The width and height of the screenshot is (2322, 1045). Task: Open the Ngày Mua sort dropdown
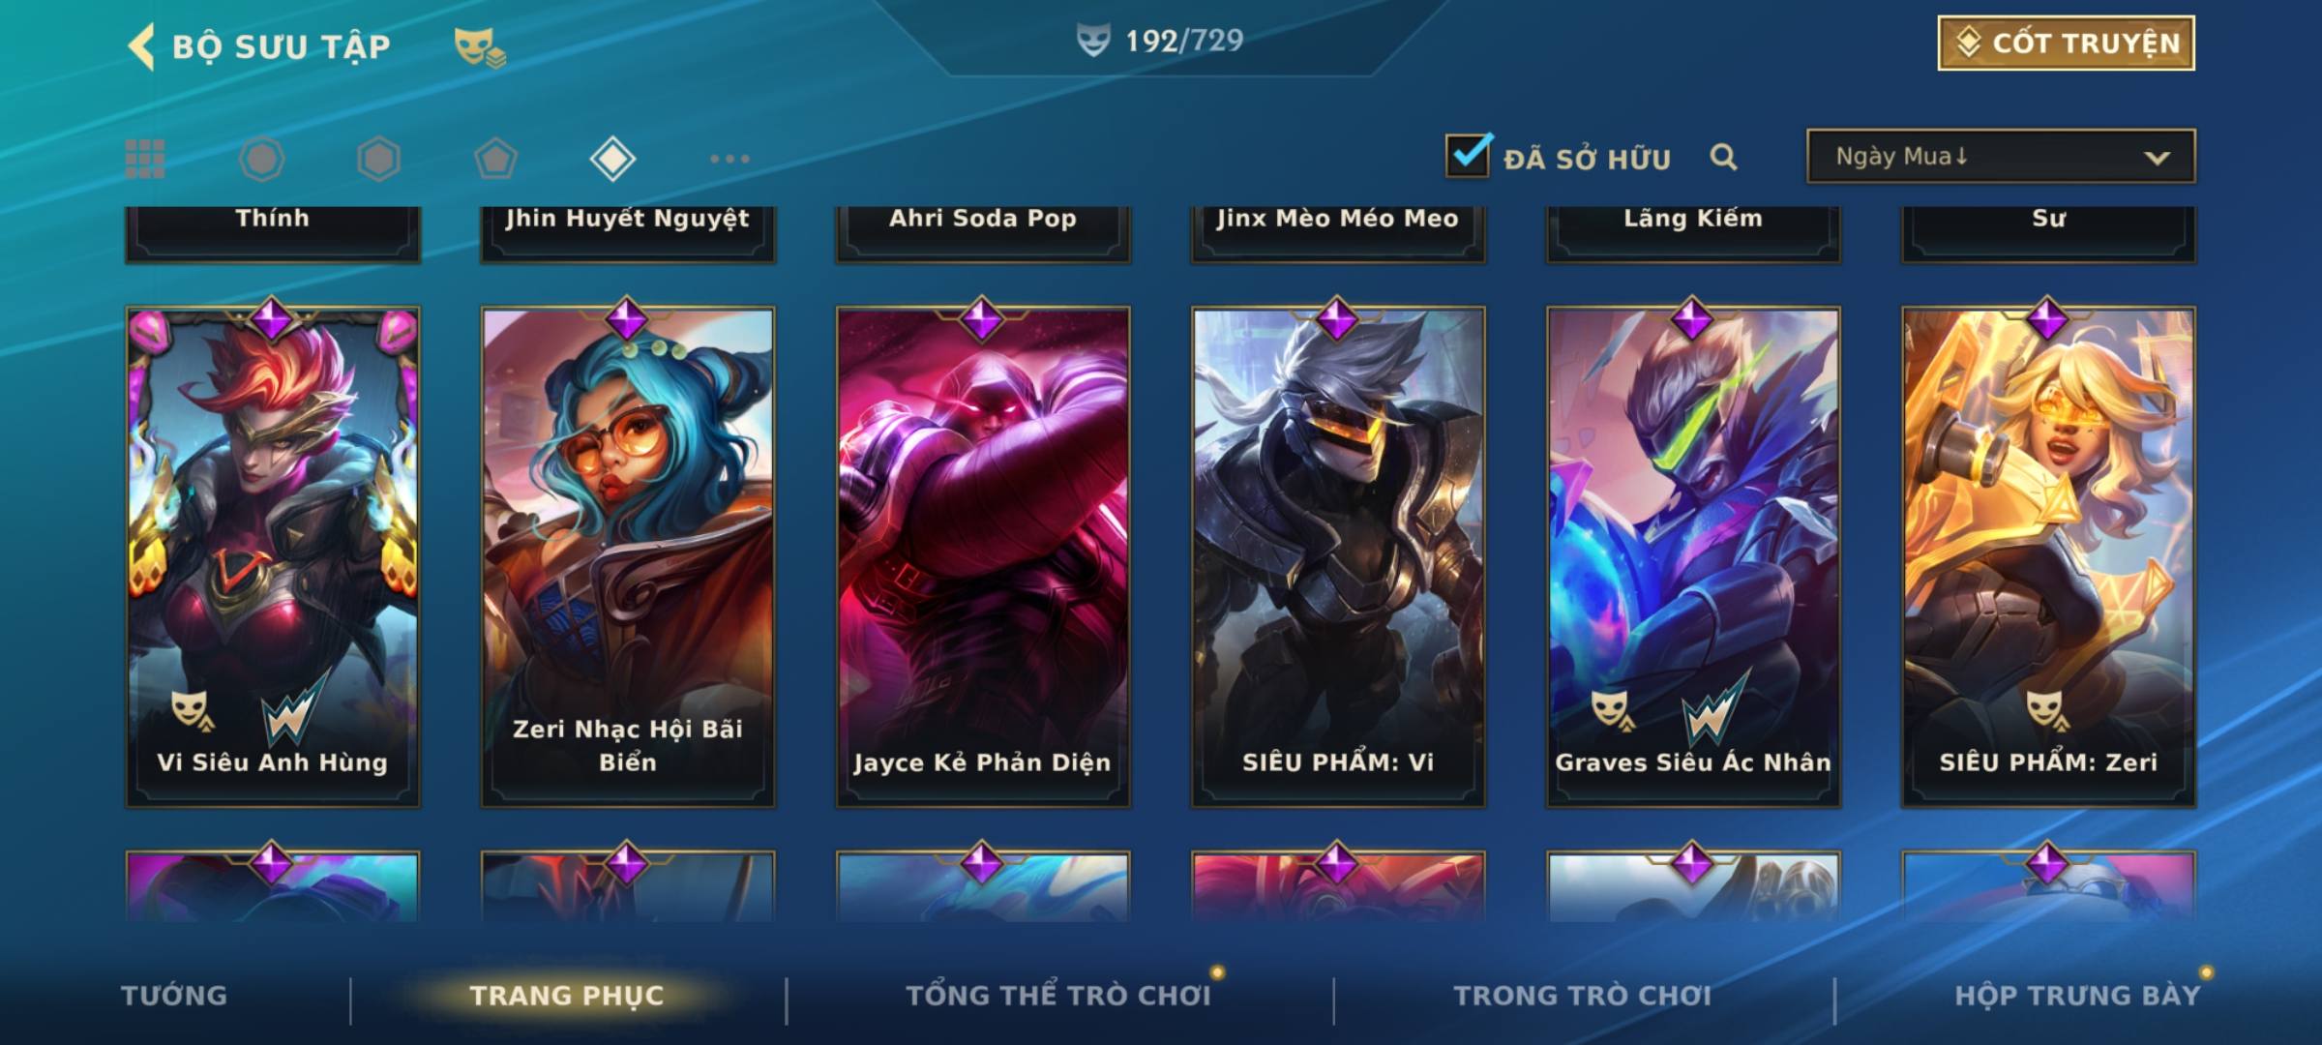click(2001, 157)
